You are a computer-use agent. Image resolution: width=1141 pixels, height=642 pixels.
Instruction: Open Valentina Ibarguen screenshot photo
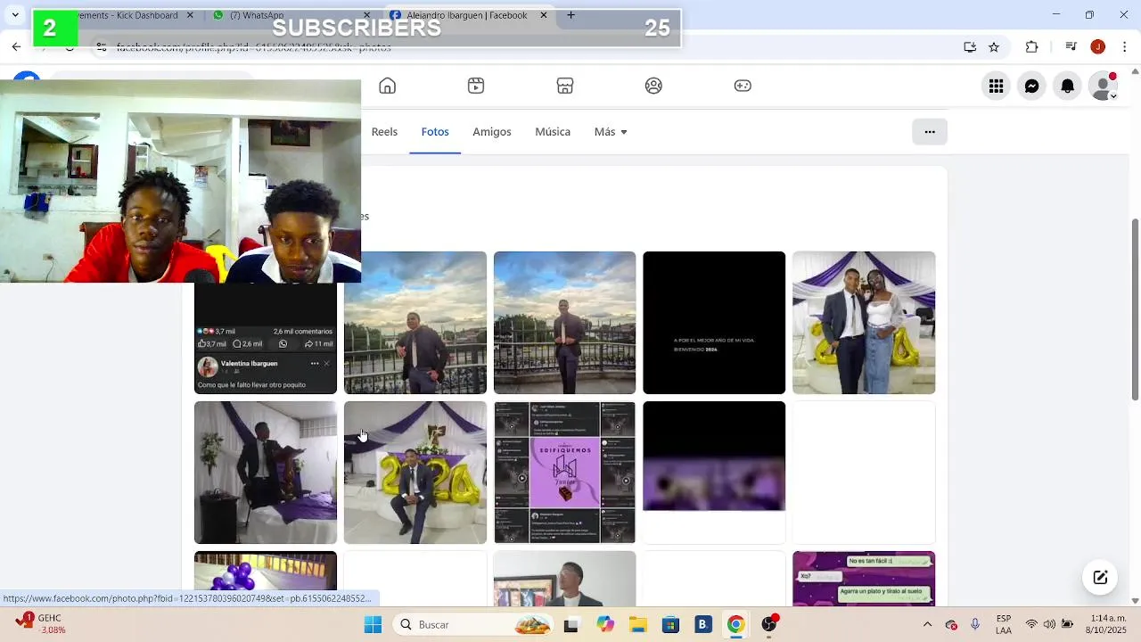click(266, 339)
